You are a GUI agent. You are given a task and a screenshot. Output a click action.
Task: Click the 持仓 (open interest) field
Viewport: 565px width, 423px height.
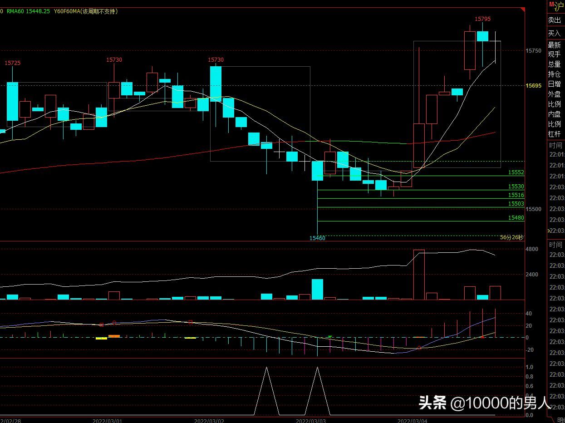(554, 74)
